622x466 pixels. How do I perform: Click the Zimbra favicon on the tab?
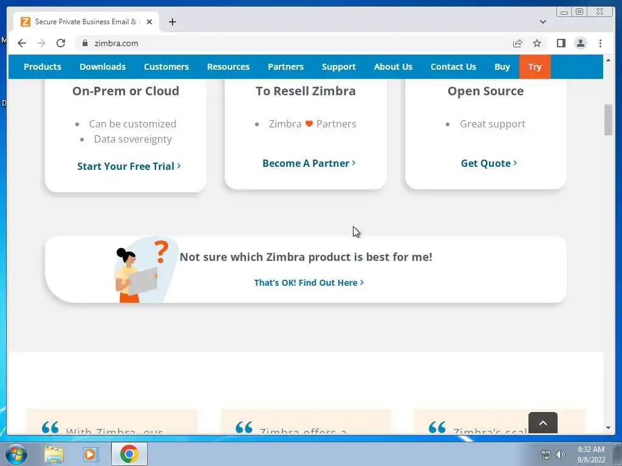(x=26, y=22)
